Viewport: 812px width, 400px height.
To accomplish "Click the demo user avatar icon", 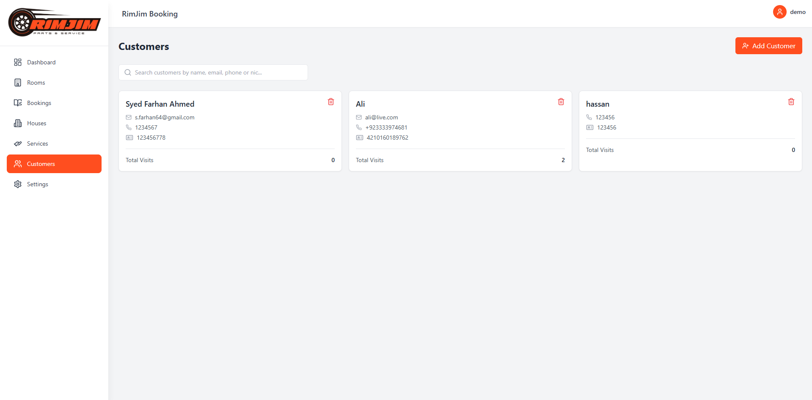I will [779, 12].
